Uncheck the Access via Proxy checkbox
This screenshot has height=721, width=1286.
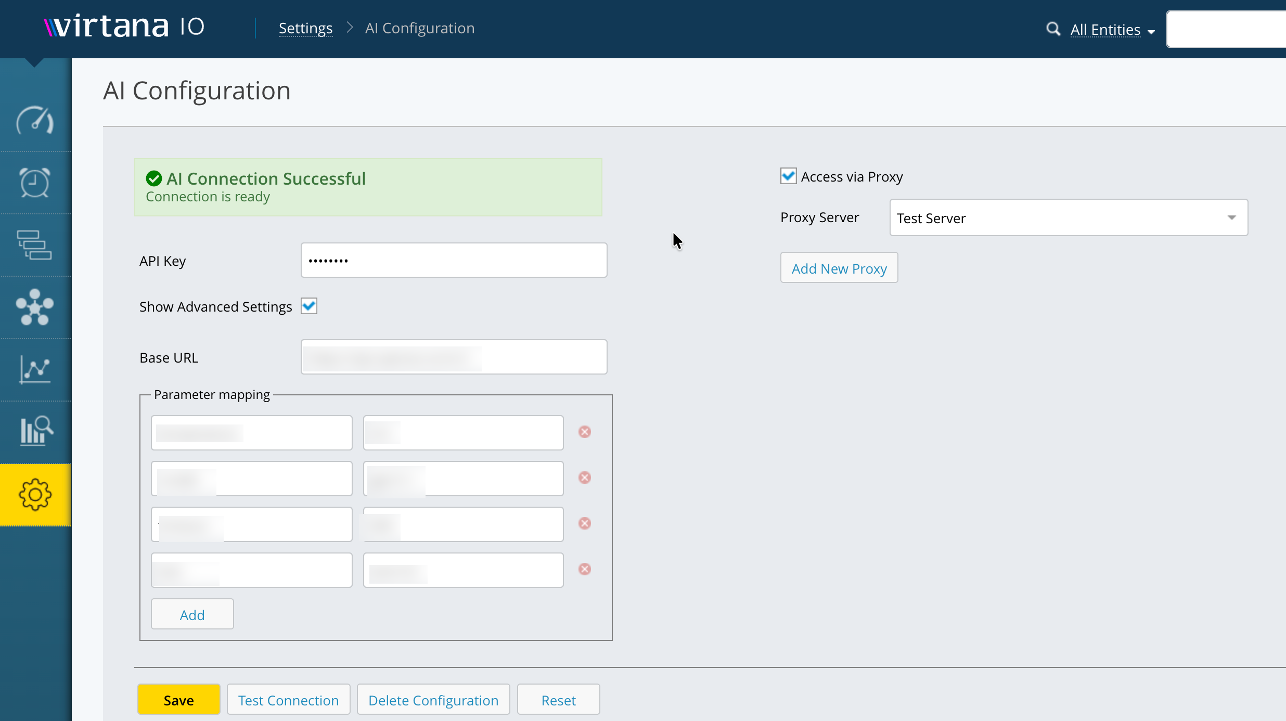pos(788,176)
